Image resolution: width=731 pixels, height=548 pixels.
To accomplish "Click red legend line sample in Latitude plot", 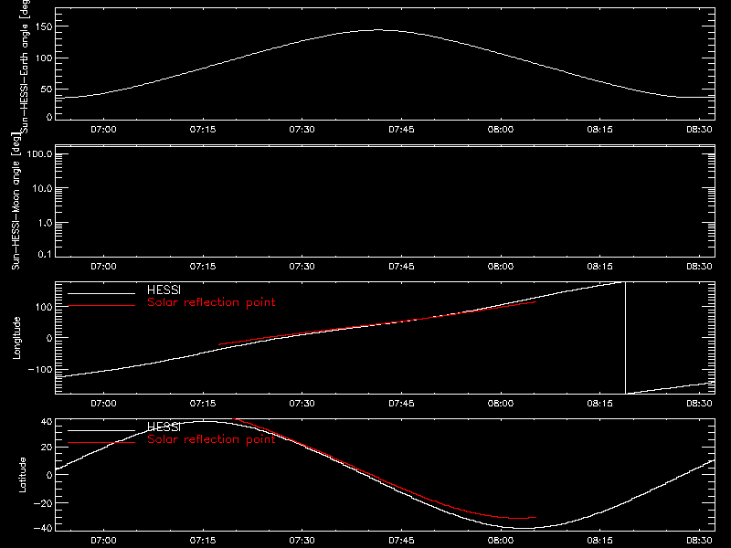I will click(x=101, y=442).
